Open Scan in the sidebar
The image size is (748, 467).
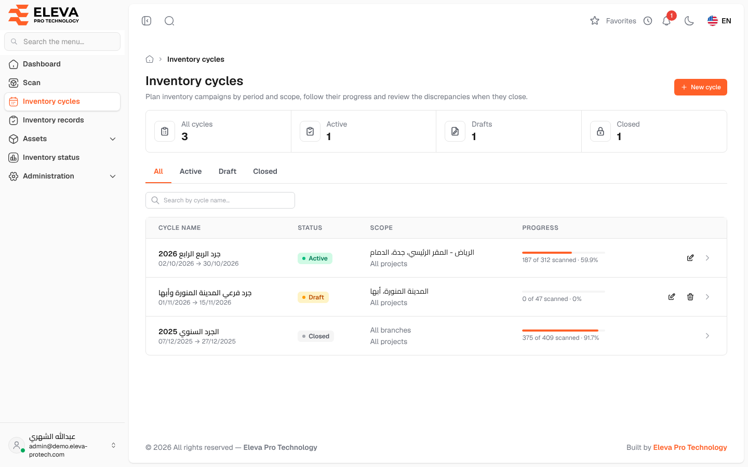(62, 83)
